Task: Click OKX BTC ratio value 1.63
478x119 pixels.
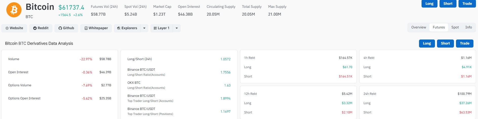Action: pyautogui.click(x=227, y=85)
